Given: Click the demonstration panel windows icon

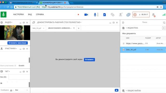Looking at the screenshot, I should tap(34, 22).
